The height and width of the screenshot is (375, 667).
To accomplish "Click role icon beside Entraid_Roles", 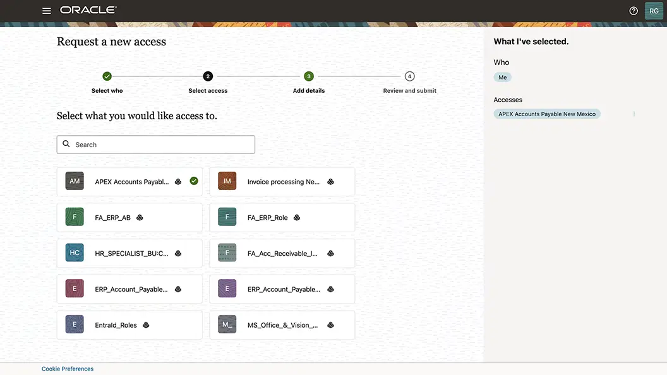I will [146, 325].
